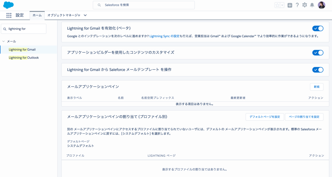
Task: Click the 表示ラベル column header
Action: click(x=75, y=98)
